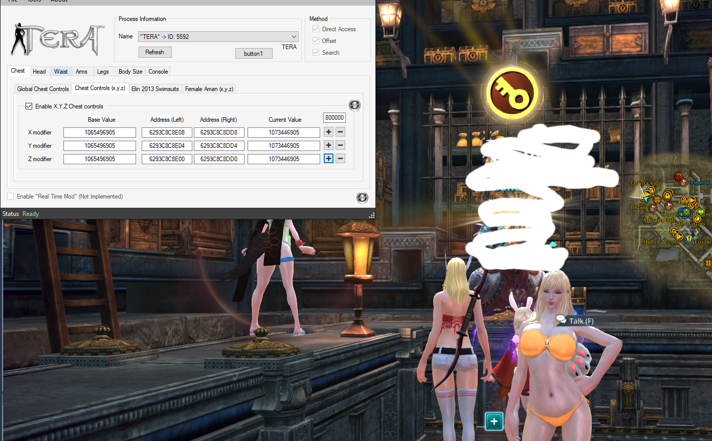Click the refresh icon in Chest Controls panel
This screenshot has width=712, height=441.
(354, 105)
